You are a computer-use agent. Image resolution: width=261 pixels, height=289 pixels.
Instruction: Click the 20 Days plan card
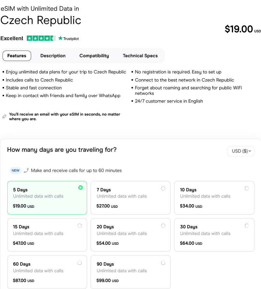(x=130, y=235)
